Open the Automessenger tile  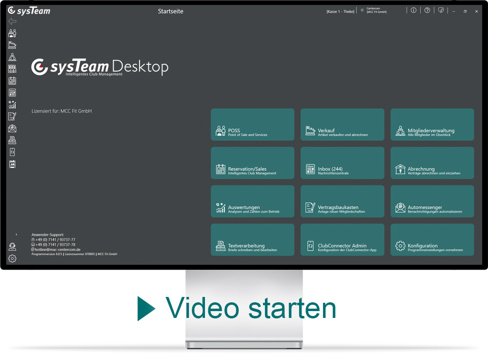pos(432,201)
